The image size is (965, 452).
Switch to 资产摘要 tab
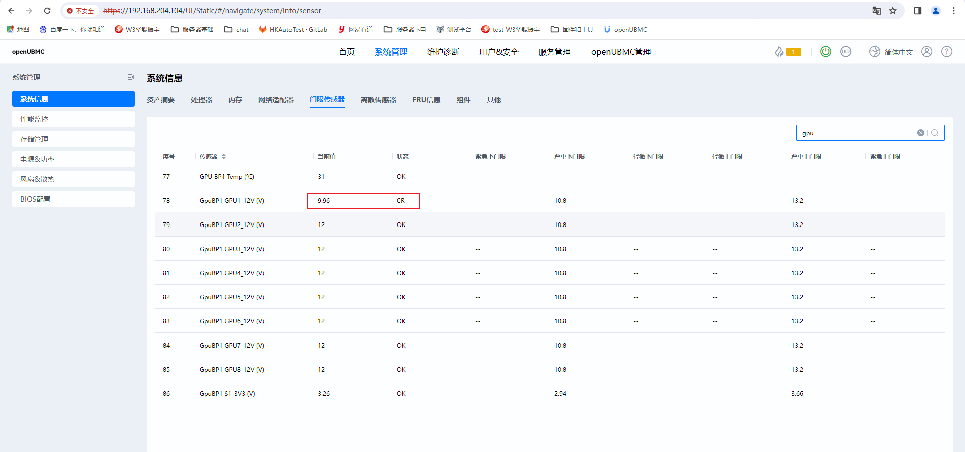coord(161,100)
